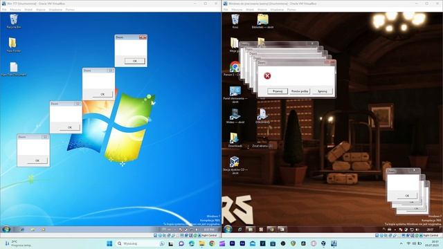The width and height of the screenshot is (443, 249).
Task: Select the New Folder desktop icon
Action: click(x=13, y=45)
